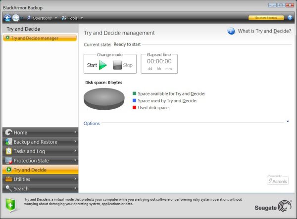Open Tasks and Log section

click(x=41, y=151)
